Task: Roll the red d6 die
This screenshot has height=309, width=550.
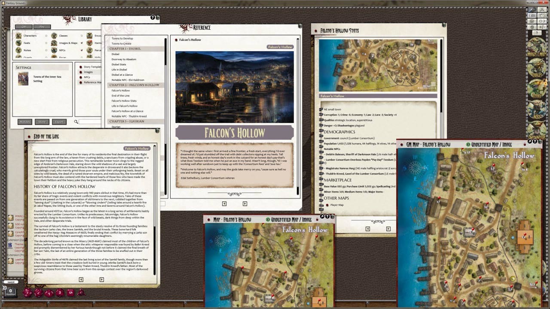Action: click(71, 292)
